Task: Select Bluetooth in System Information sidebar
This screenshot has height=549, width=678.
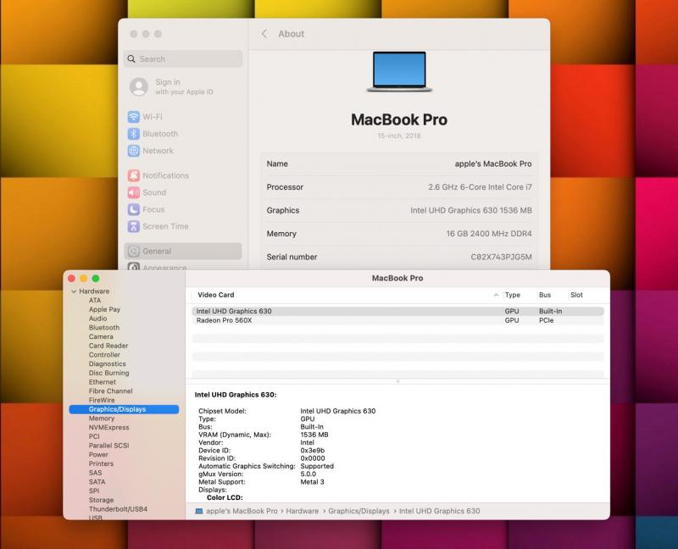Action: click(x=104, y=328)
